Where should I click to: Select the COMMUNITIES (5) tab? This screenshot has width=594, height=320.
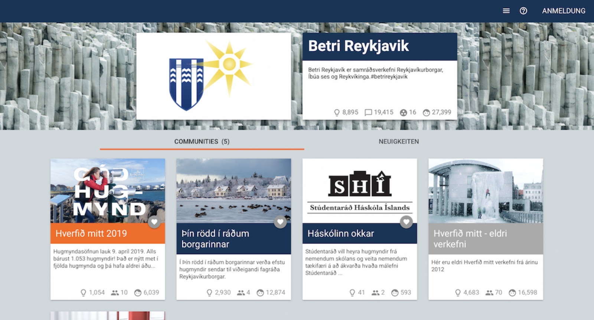[x=202, y=141]
